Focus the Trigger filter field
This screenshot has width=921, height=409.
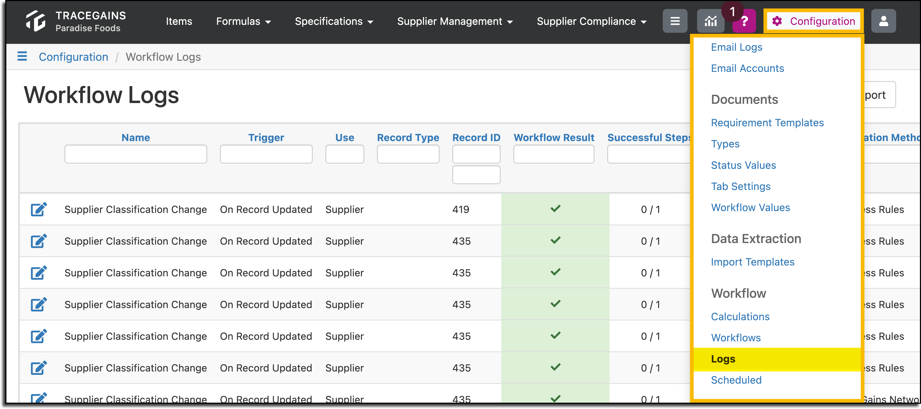coord(266,154)
